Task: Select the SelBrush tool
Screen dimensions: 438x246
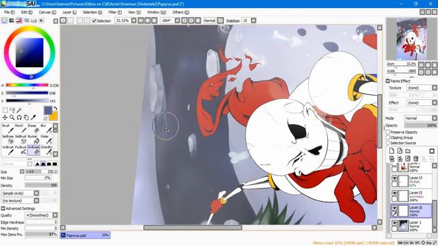Action: [x=21, y=139]
